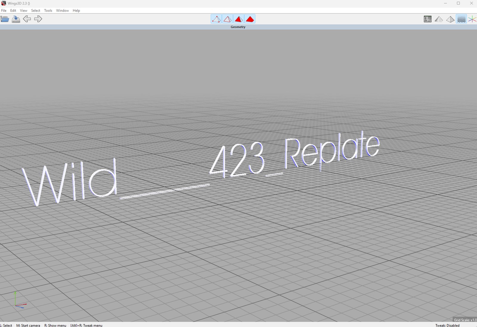Toggle orthographic/perspective view icon
Image resolution: width=477 pixels, height=327 pixels.
tap(450, 19)
